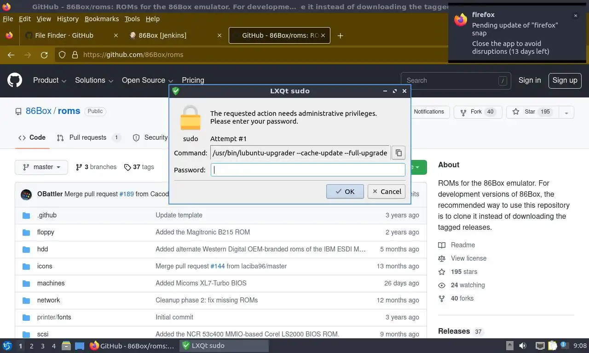Open the Firefox Help menu
This screenshot has height=353, width=589.
(x=152, y=19)
